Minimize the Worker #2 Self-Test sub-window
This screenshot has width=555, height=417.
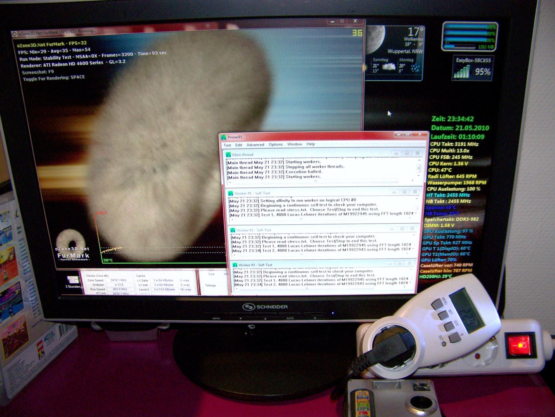point(392,229)
